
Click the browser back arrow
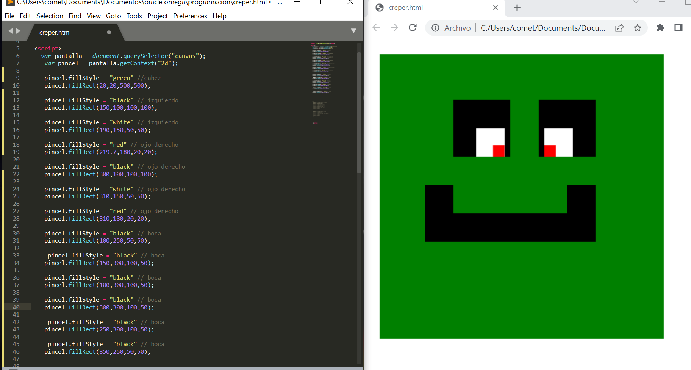tap(376, 28)
